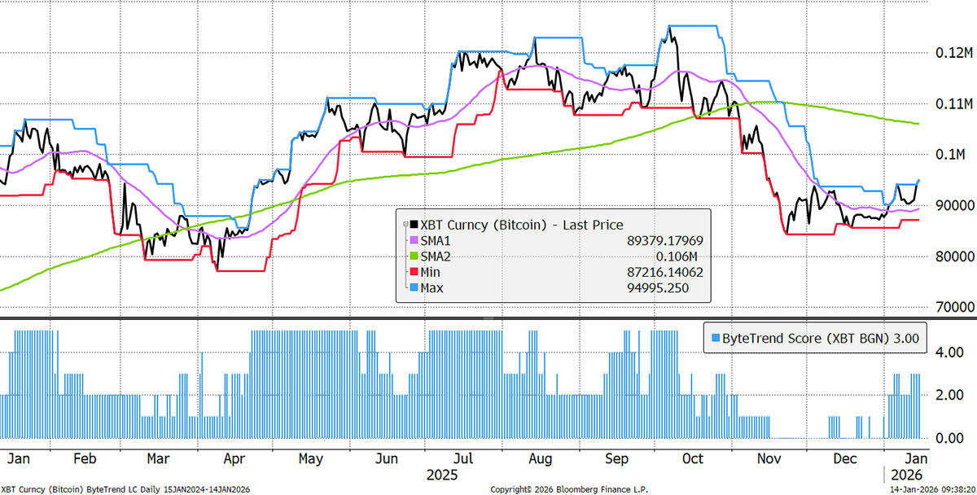Click the May month axis label
The width and height of the screenshot is (977, 495).
[312, 459]
